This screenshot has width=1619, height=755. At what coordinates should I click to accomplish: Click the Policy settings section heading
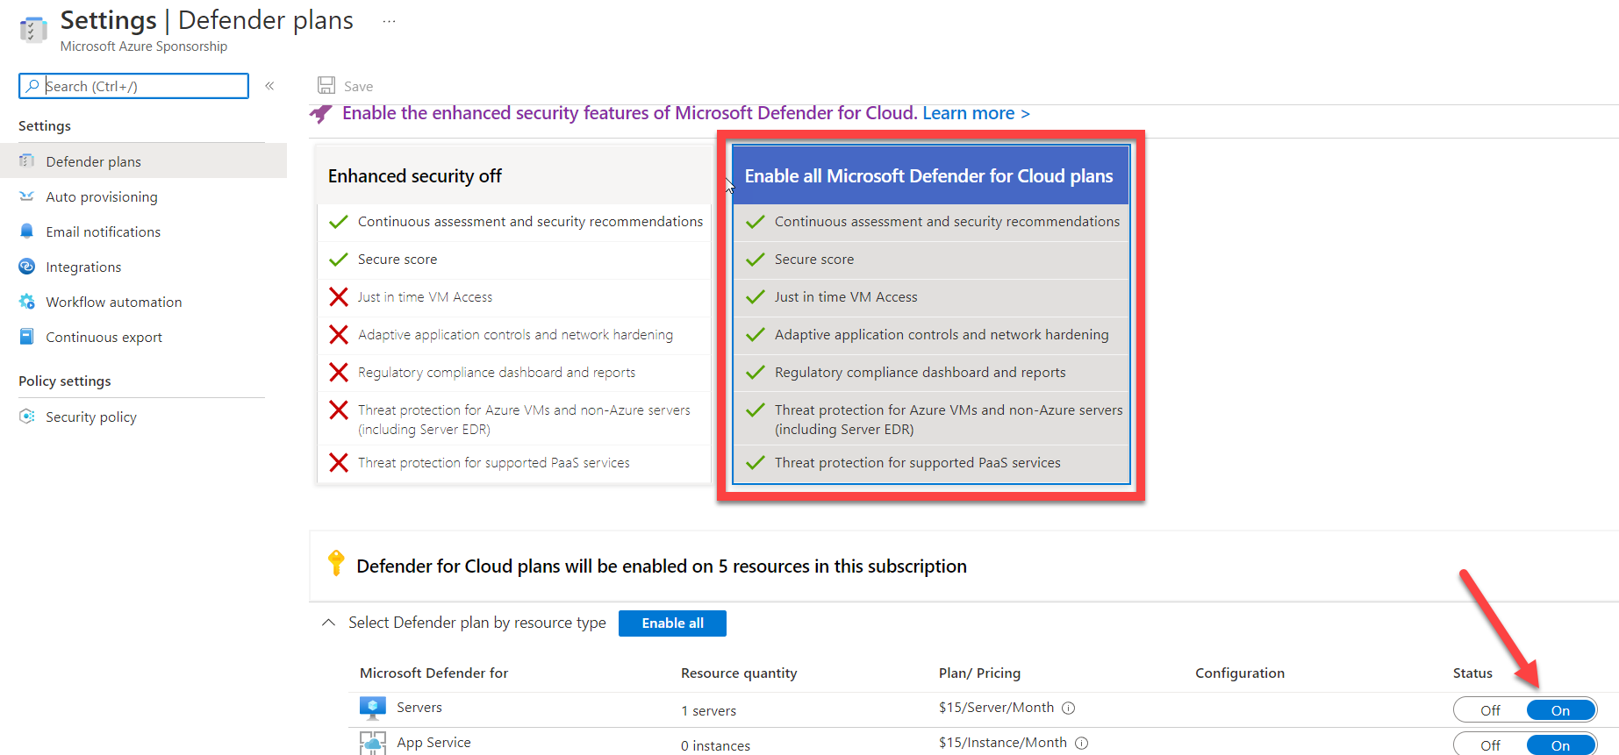[x=65, y=381]
